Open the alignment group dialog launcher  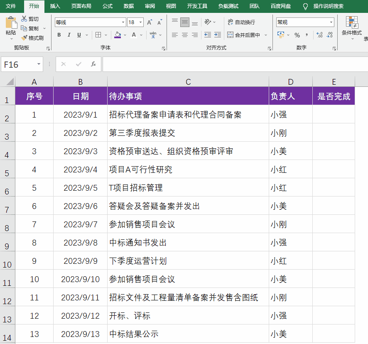coord(270,49)
